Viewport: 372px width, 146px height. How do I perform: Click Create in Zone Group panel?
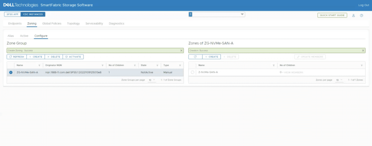pyautogui.click(x=36, y=57)
